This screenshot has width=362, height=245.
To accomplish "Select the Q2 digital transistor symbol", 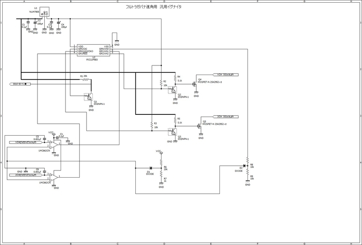I will tap(172, 90).
